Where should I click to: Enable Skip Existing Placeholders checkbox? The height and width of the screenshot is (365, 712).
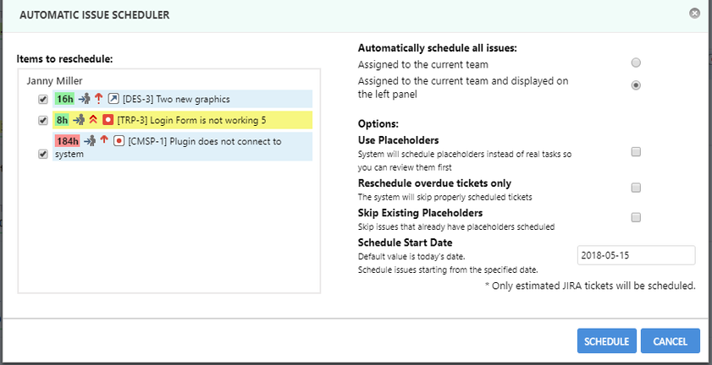tap(636, 217)
